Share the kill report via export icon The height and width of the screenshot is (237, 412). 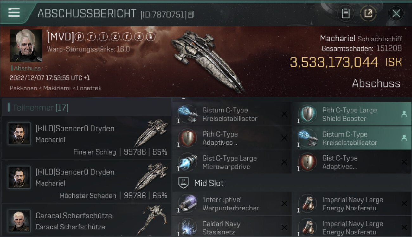pyautogui.click(x=368, y=14)
